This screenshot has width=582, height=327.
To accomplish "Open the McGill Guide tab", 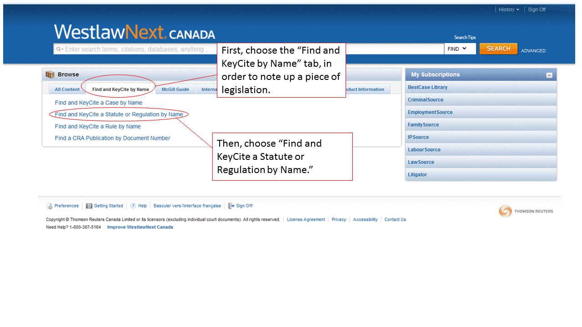I will click(x=176, y=89).
